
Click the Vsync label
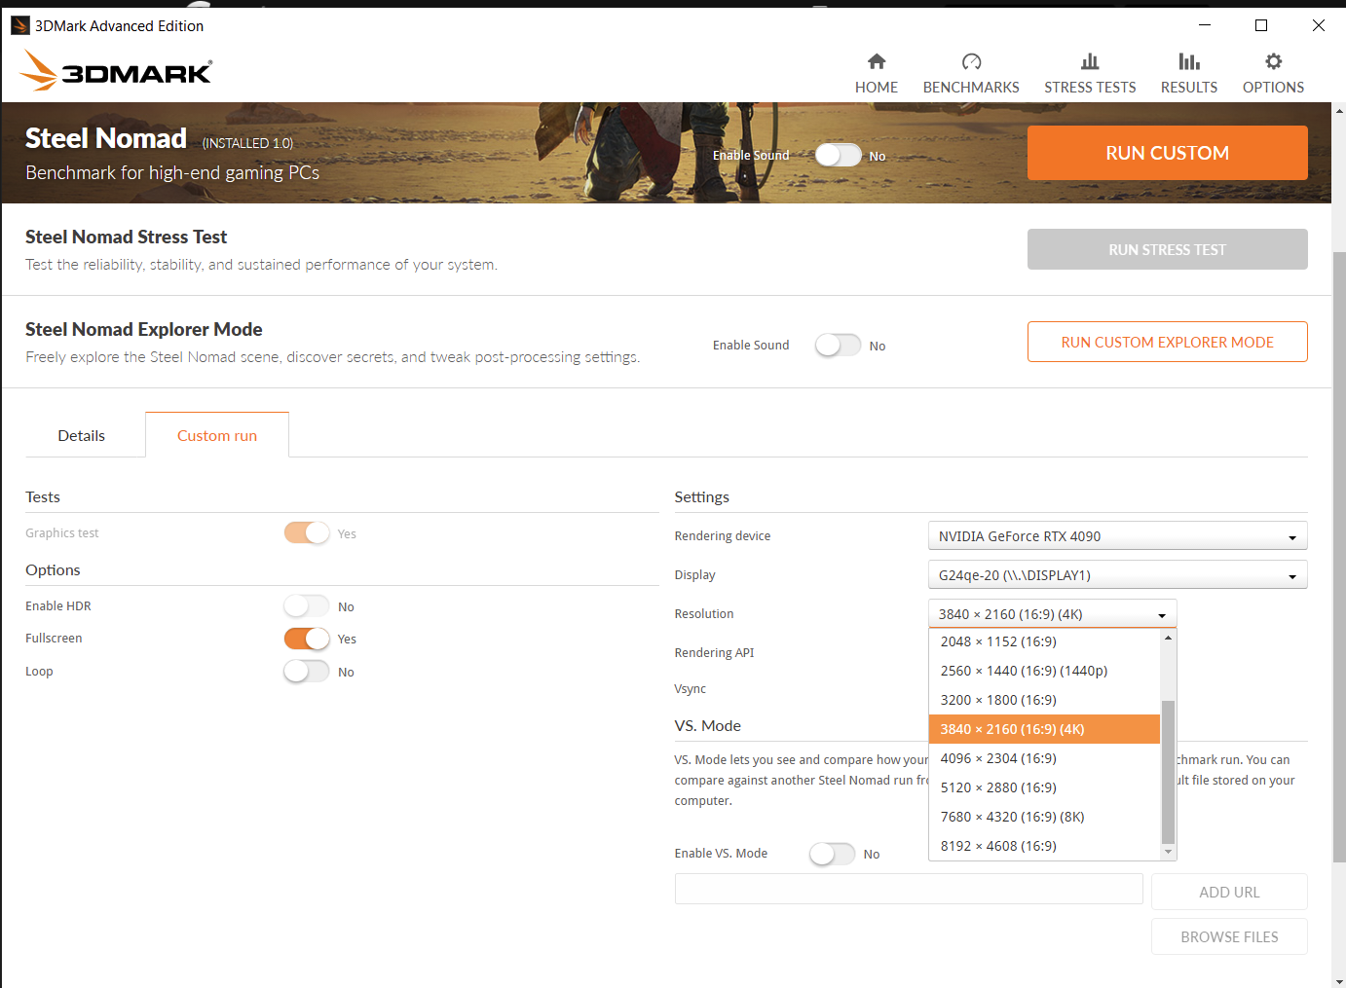(x=691, y=689)
